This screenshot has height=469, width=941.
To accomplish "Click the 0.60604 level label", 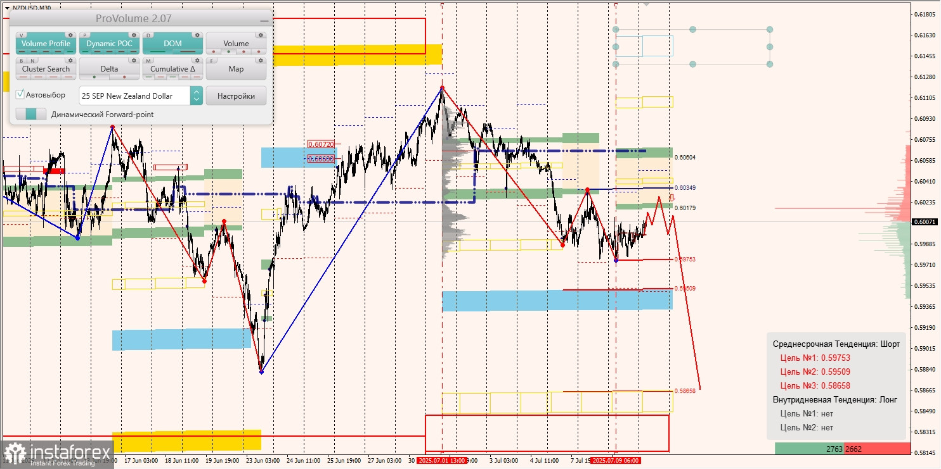I will pos(685,157).
